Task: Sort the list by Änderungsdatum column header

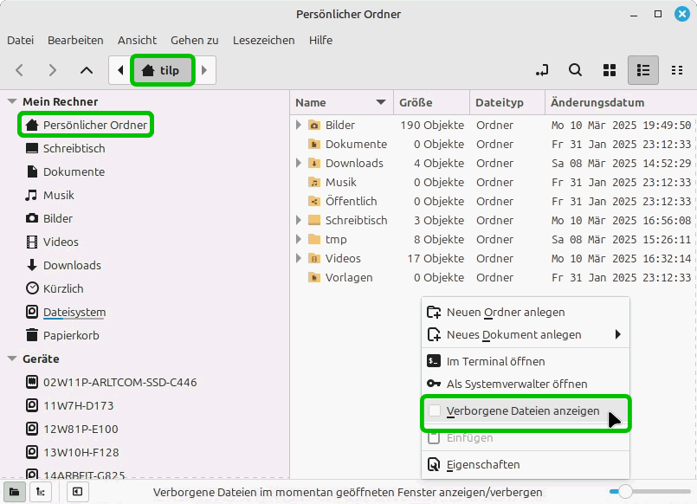Action: [597, 102]
